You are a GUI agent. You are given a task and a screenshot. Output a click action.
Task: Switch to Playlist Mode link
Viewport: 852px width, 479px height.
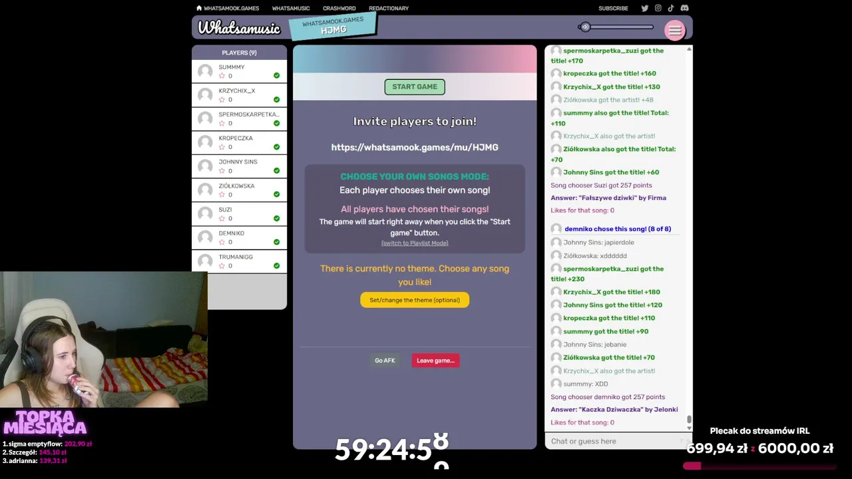pyautogui.click(x=415, y=243)
